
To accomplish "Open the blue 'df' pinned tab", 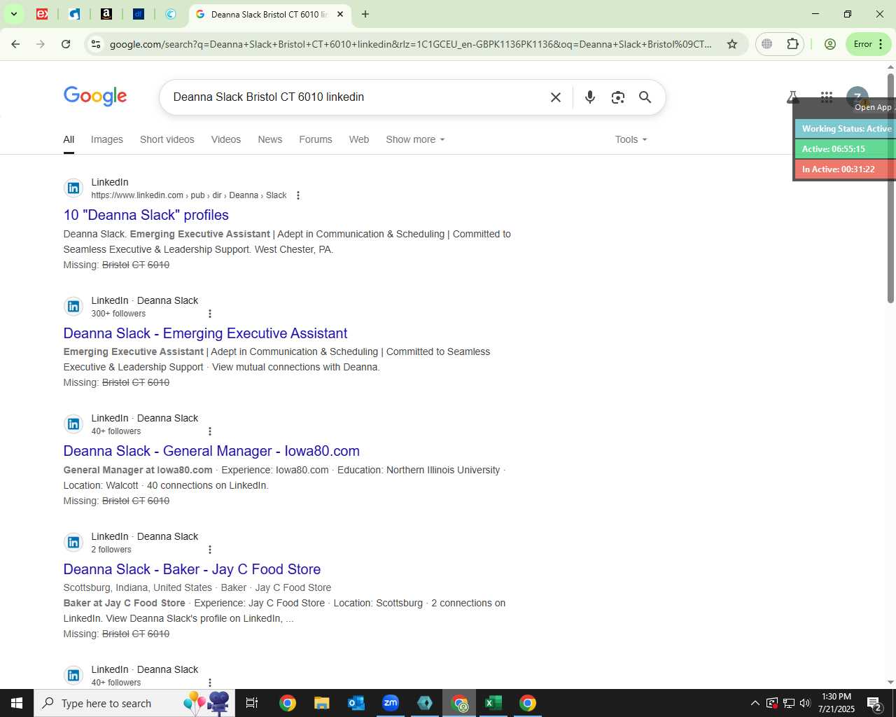I will click(139, 14).
